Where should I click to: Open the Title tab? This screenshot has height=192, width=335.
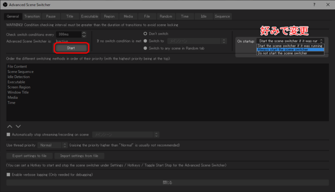tap(70, 16)
